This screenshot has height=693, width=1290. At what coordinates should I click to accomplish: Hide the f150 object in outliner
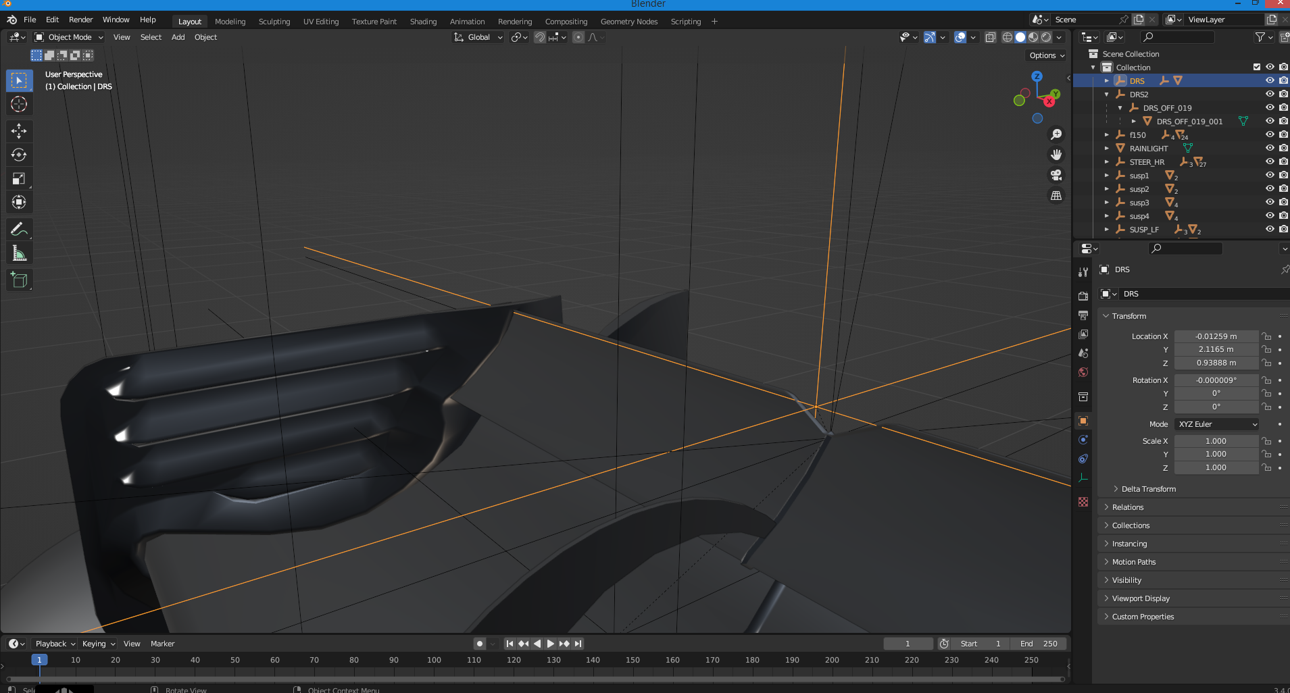pyautogui.click(x=1270, y=134)
